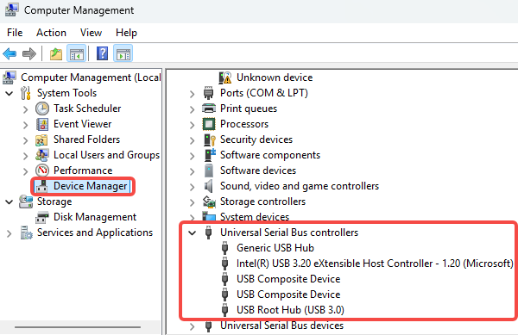The image size is (518, 335).
Task: Open the File menu
Action: coord(15,33)
